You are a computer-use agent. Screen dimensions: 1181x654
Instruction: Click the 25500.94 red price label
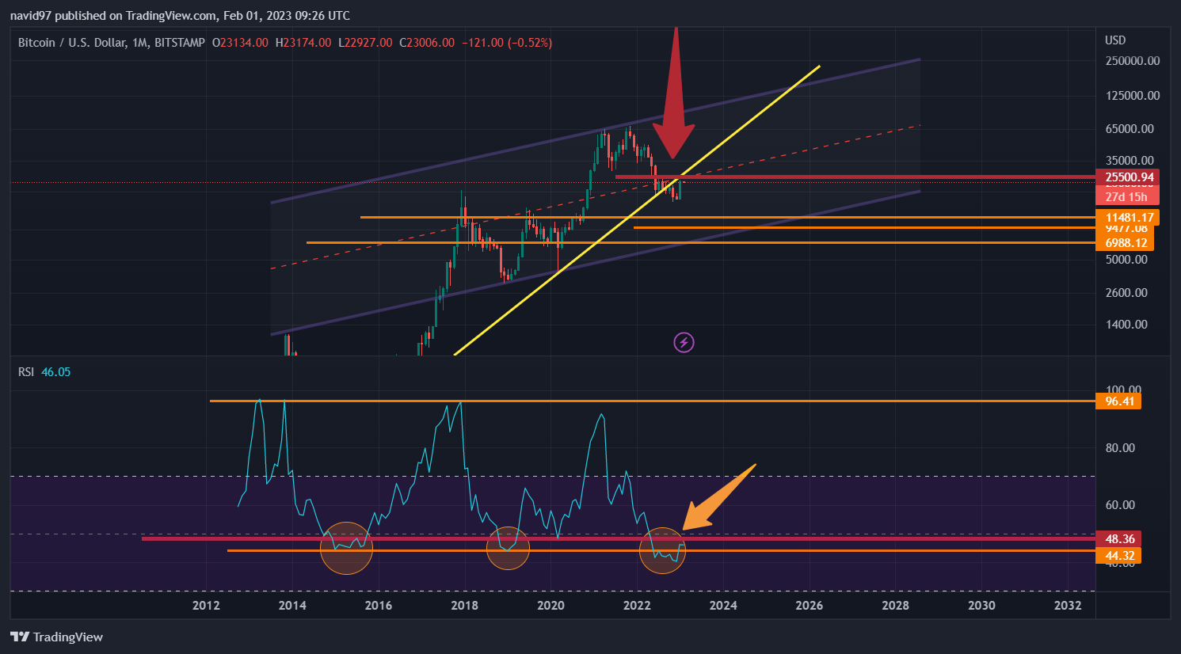1129,177
